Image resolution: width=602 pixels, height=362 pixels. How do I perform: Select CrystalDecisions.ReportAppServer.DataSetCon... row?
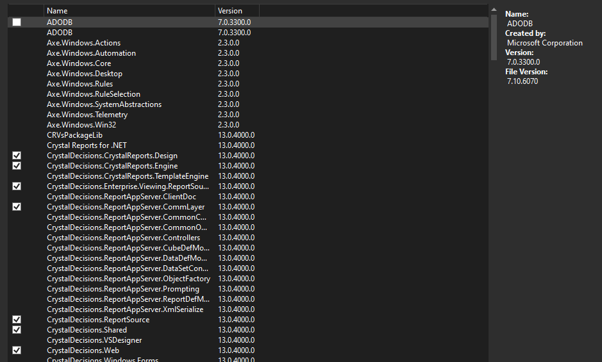[x=248, y=268]
